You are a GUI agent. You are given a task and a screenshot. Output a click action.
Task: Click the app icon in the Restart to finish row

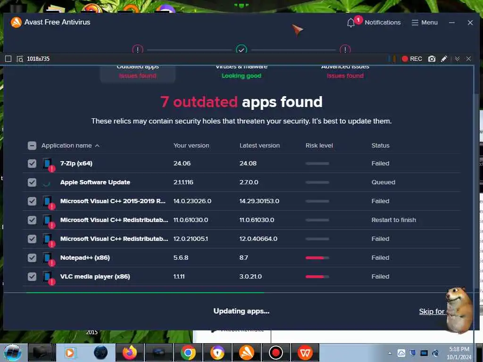(49, 221)
